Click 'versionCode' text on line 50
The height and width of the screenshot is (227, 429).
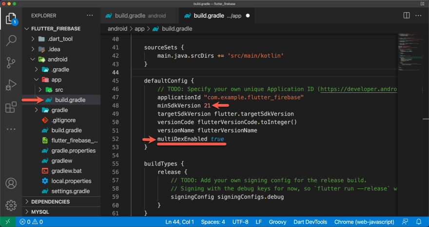[x=175, y=123]
